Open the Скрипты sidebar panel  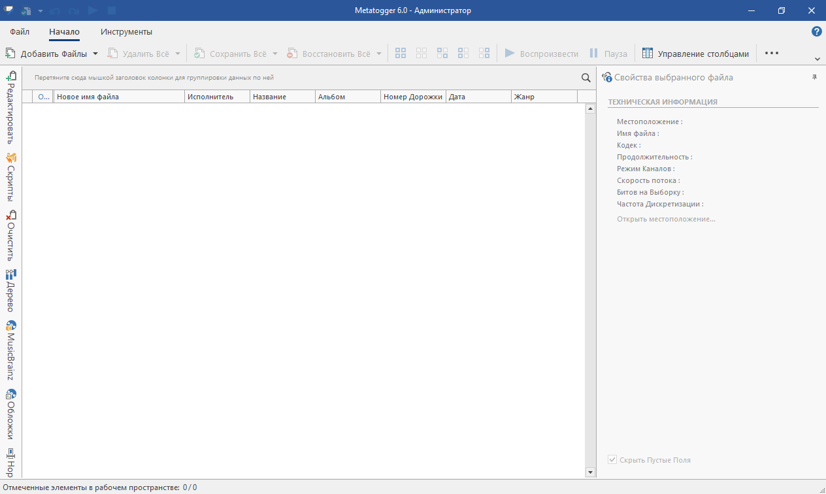pos(10,173)
